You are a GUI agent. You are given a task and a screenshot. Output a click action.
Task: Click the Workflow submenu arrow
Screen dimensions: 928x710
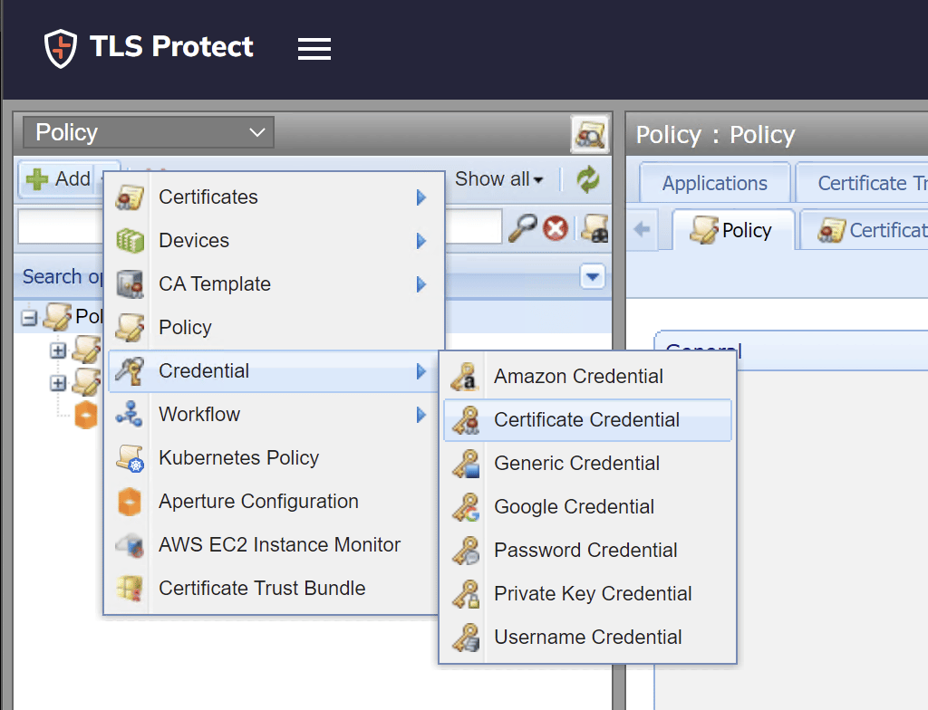(420, 415)
